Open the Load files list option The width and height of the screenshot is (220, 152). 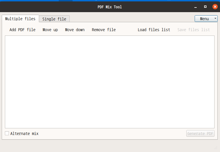pyautogui.click(x=154, y=30)
